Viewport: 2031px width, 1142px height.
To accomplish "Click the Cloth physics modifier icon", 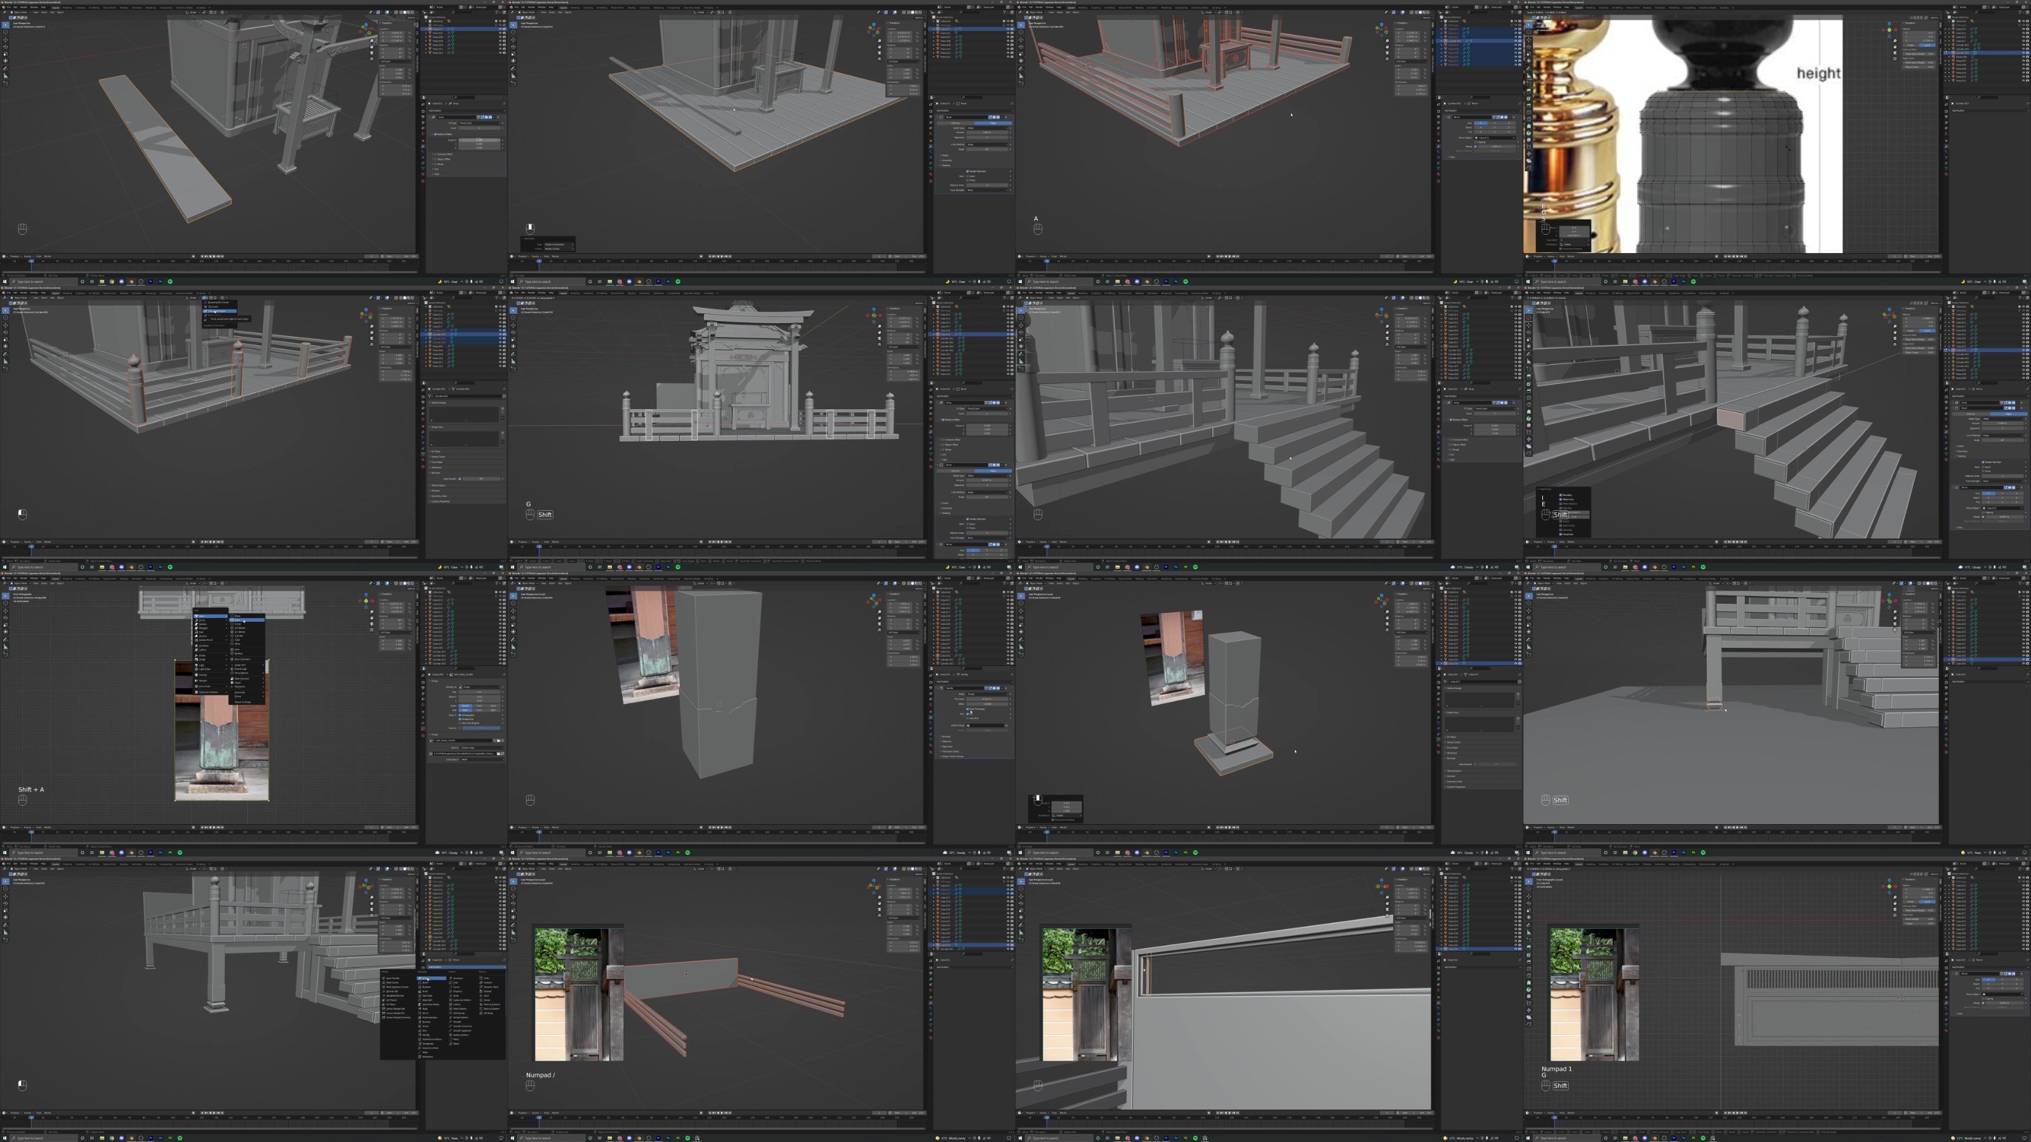I will [482, 978].
